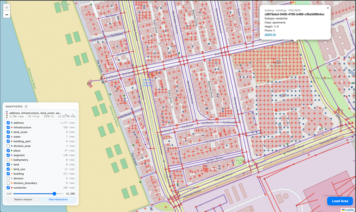The height and width of the screenshot is (212, 356).
Task: Enable the division_area layer checkbox
Action: click(x=8, y=146)
